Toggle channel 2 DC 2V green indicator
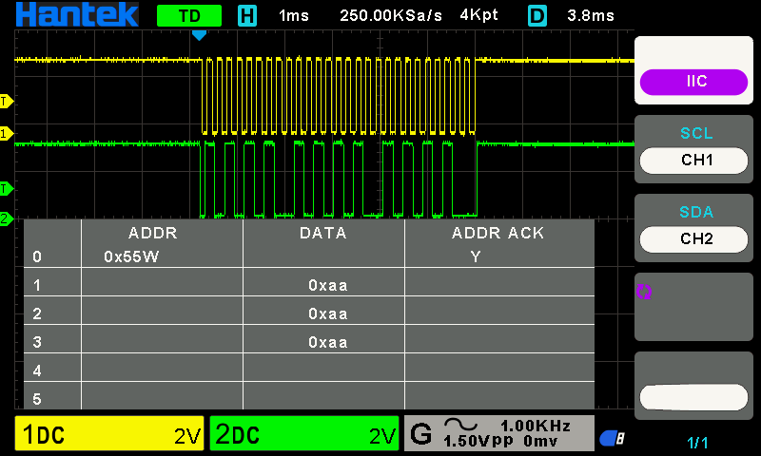The image size is (761, 456). (x=304, y=433)
